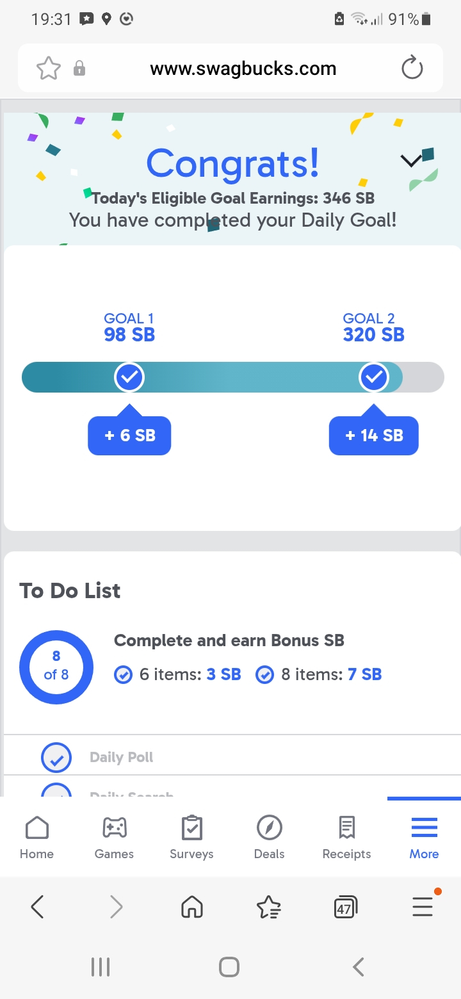Open the Daily Poll item

click(x=122, y=758)
